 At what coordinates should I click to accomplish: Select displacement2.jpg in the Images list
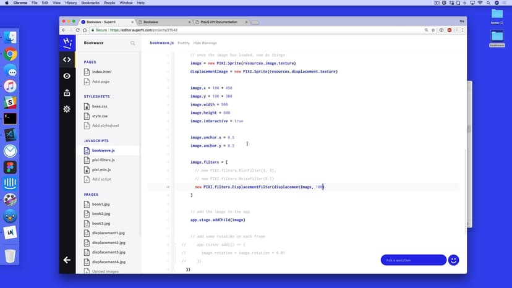click(x=108, y=243)
